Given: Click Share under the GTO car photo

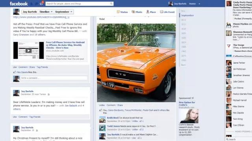Looking at the screenshot, I should (x=120, y=105).
